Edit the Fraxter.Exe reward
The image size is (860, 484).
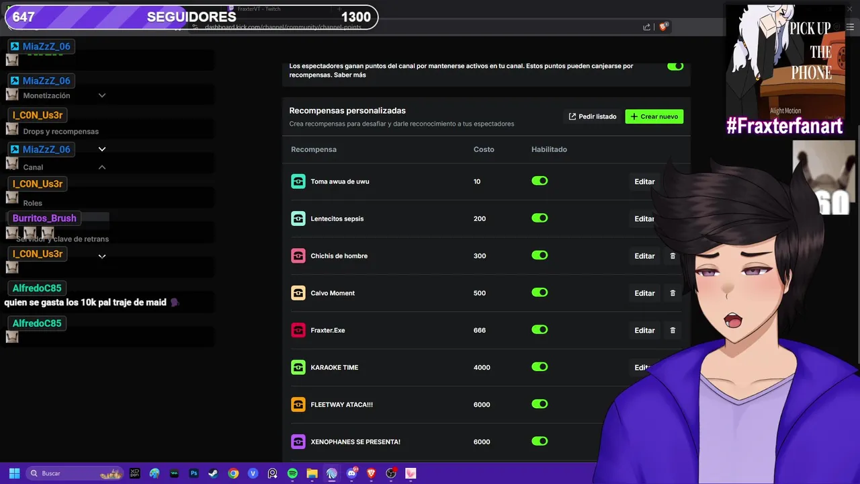pos(644,330)
